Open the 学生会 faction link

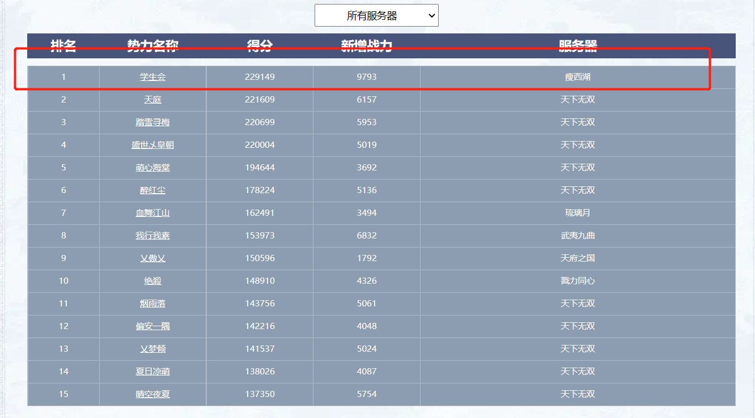[x=152, y=77]
